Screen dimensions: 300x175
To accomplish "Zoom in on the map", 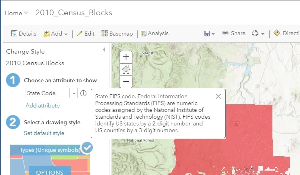I will pos(126,57).
